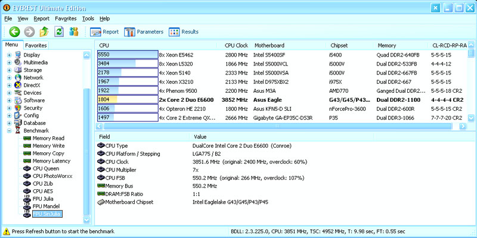Expand the Devices tree node
Screen dimensions: 477x238
pos(9,93)
